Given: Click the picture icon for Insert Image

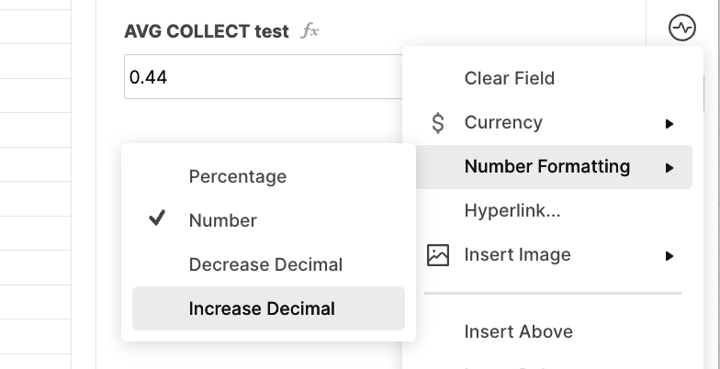Looking at the screenshot, I should 438,255.
